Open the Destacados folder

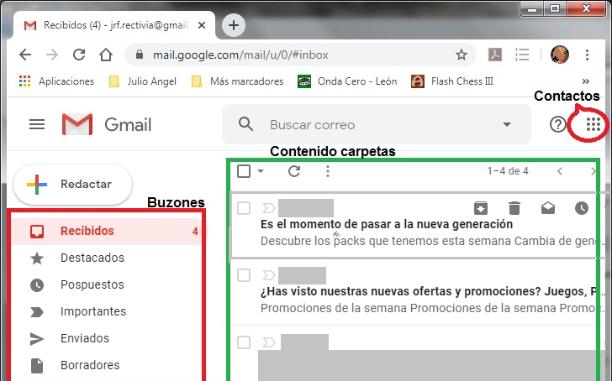(x=92, y=258)
